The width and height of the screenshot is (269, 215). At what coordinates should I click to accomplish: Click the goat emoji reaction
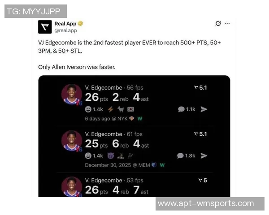(121, 109)
